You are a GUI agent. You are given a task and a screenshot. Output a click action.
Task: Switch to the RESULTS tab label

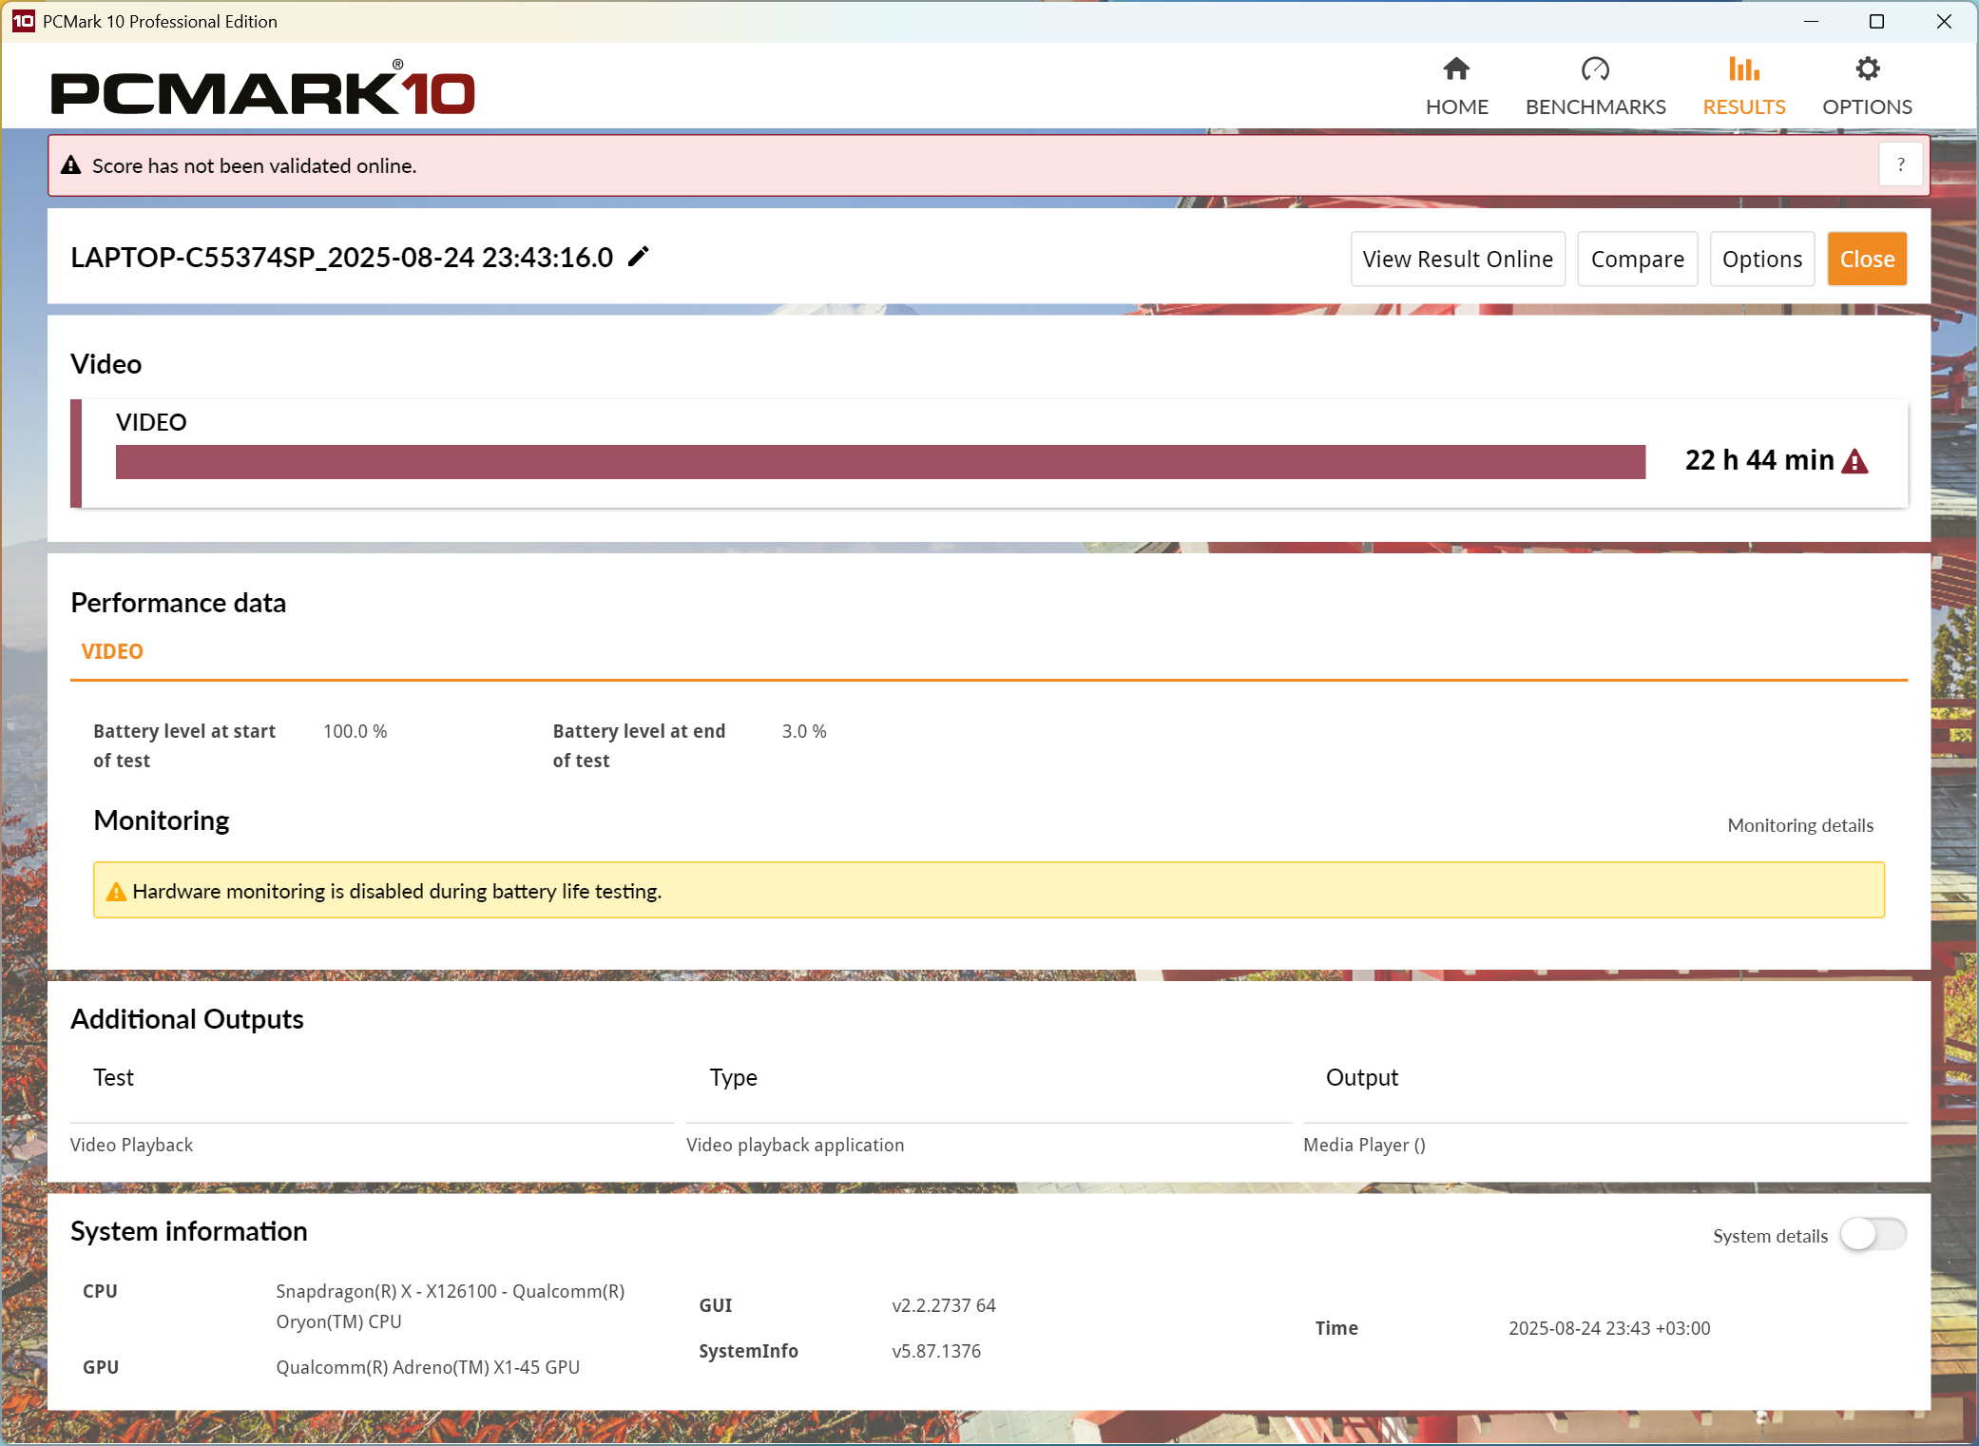pyautogui.click(x=1743, y=106)
